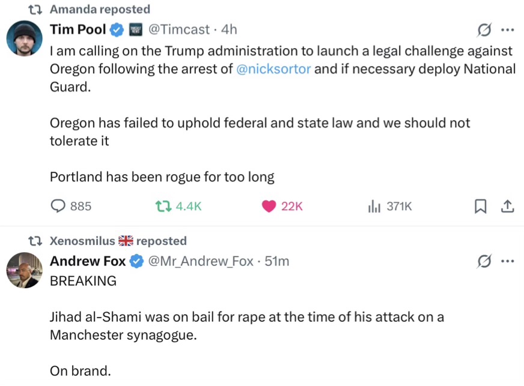Click the Timcast News affiliation badge

pyautogui.click(x=136, y=29)
